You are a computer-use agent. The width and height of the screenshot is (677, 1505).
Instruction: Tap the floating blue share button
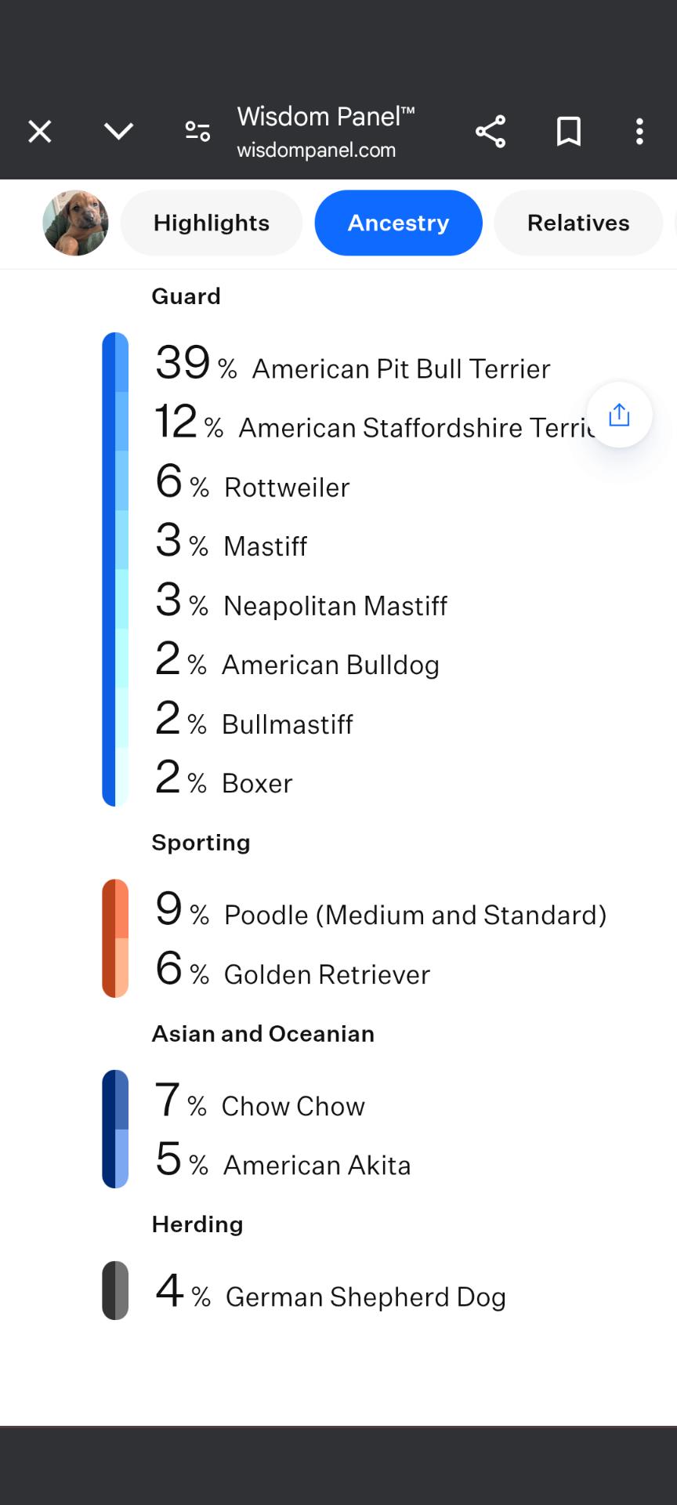(x=619, y=415)
